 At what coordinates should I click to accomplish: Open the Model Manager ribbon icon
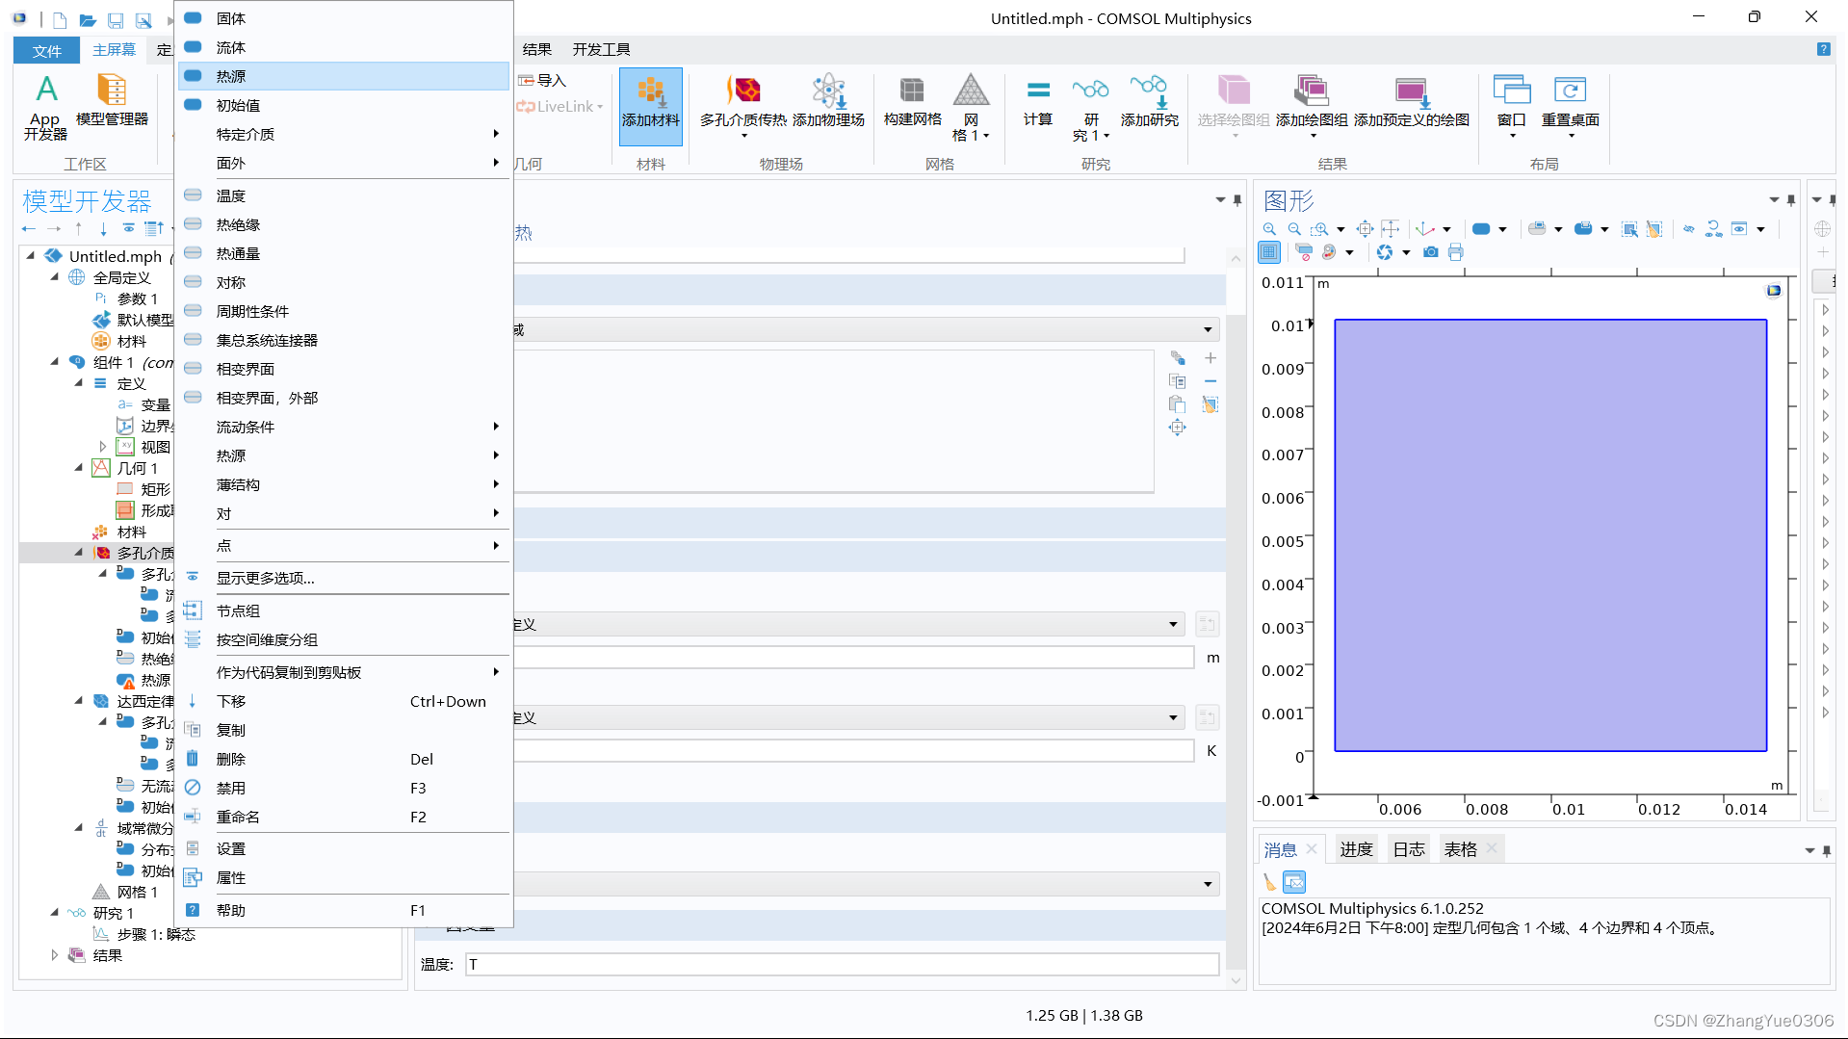(112, 100)
